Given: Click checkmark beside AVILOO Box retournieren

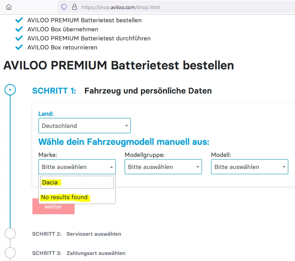Looking at the screenshot, I should [x=19, y=48].
